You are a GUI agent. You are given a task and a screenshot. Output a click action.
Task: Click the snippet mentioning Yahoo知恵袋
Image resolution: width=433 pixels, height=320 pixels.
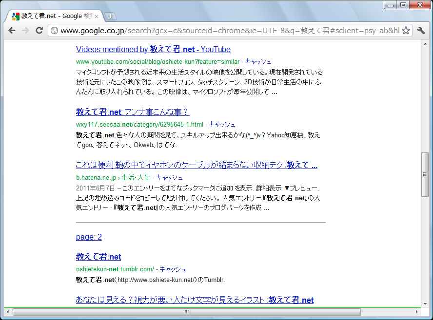click(197, 140)
